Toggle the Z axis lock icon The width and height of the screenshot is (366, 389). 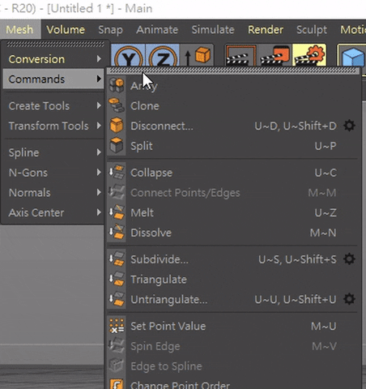(162, 56)
